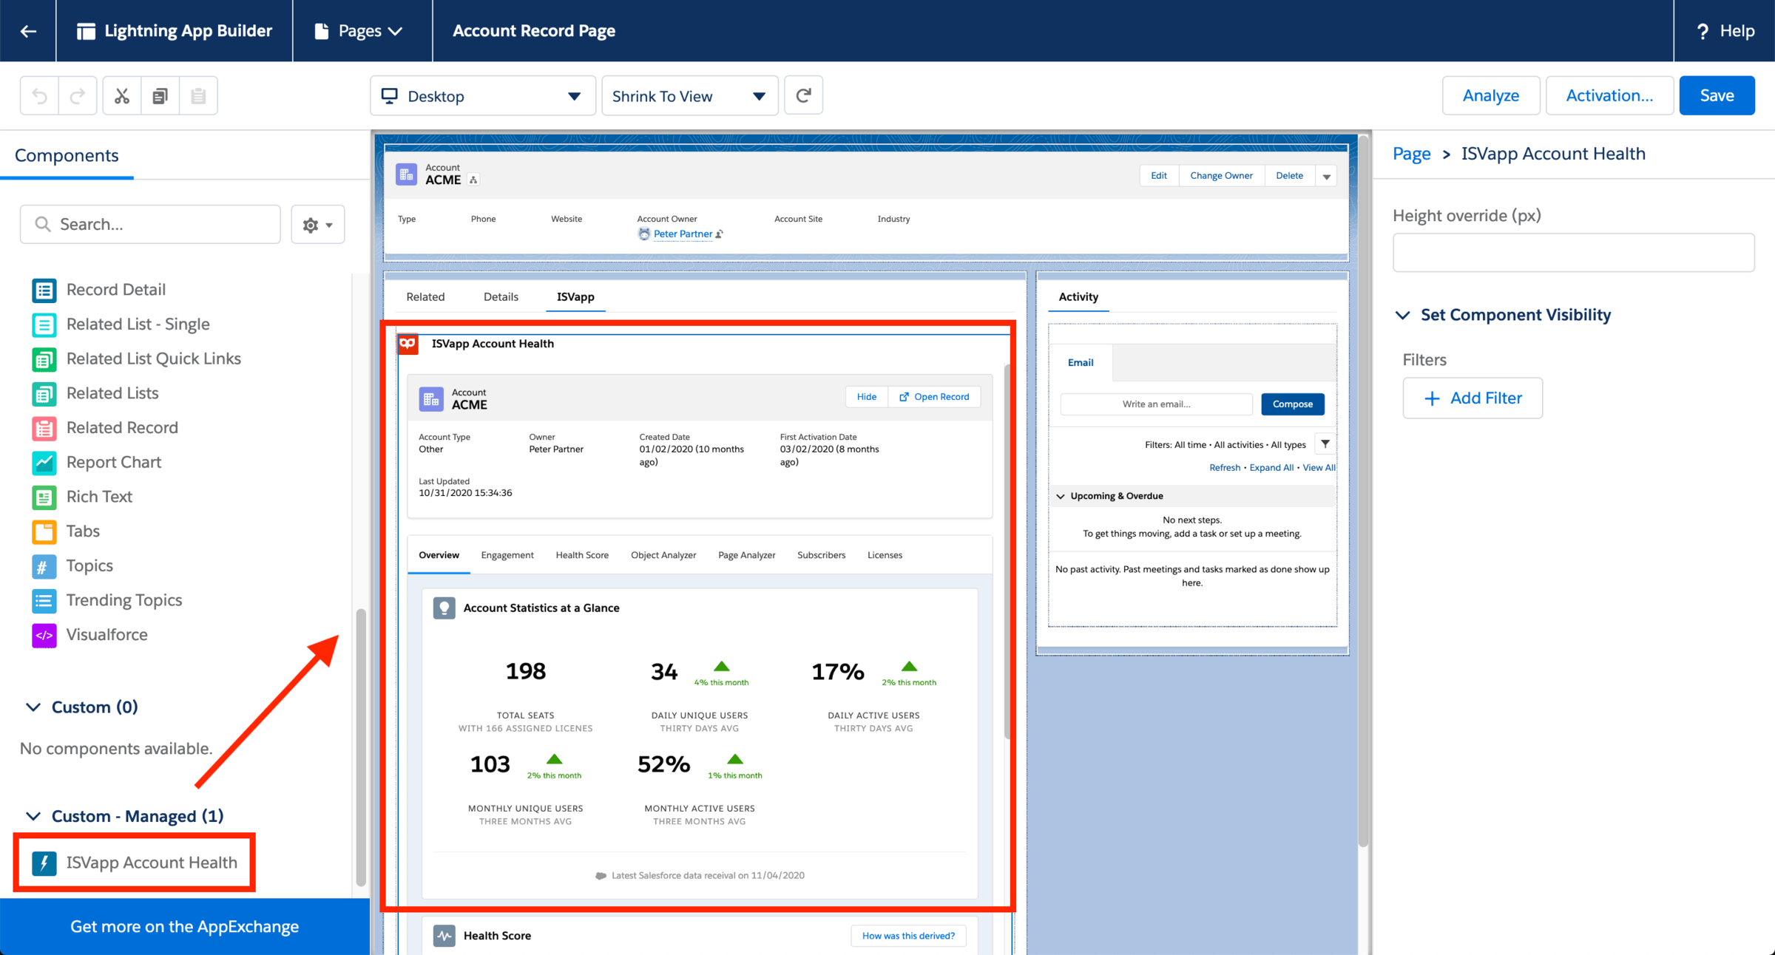This screenshot has width=1775, height=955.
Task: Click the redo icon
Action: click(78, 96)
